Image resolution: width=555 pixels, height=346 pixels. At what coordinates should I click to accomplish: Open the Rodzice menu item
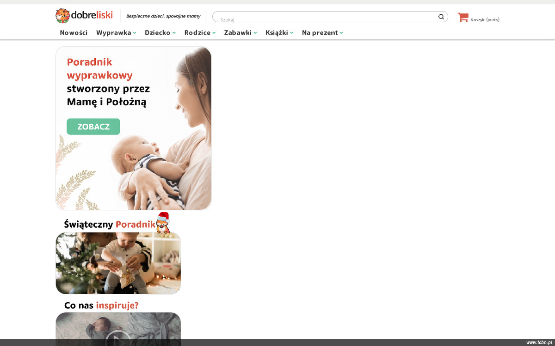(x=197, y=33)
